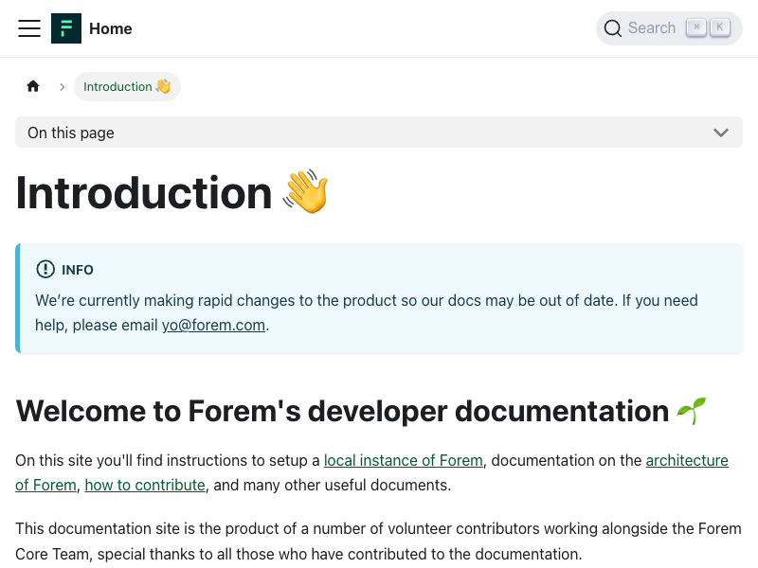The width and height of the screenshot is (758, 568).
Task: Open the hamburger navigation menu
Action: (x=29, y=28)
